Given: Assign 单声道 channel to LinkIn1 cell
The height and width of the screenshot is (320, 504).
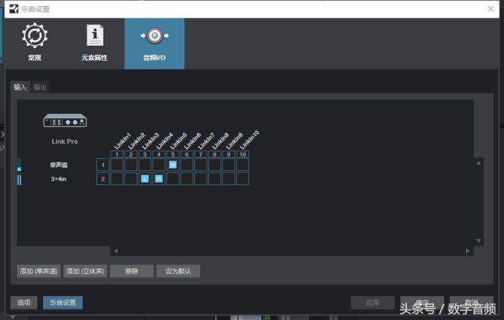Looking at the screenshot, I should point(117,165).
